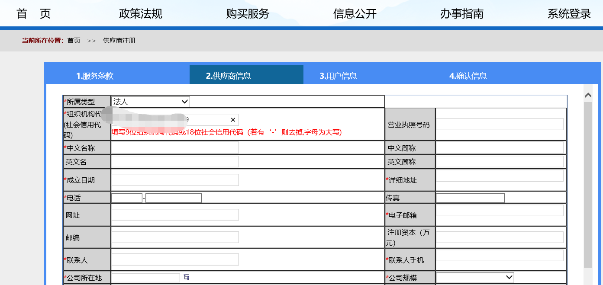The height and width of the screenshot is (285, 603).
Task: Select the 2.供应商信息 tab
Action: tap(246, 74)
